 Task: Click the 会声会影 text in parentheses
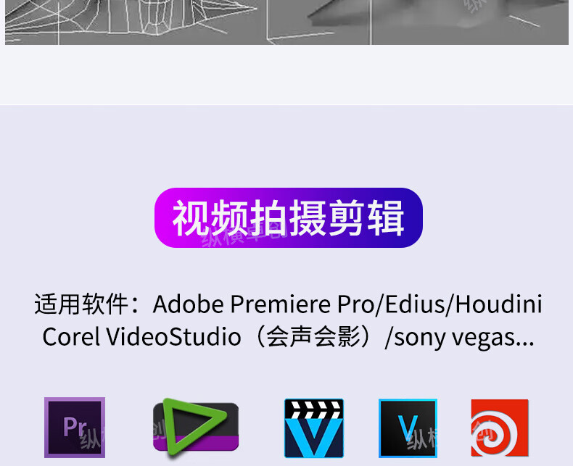313,337
